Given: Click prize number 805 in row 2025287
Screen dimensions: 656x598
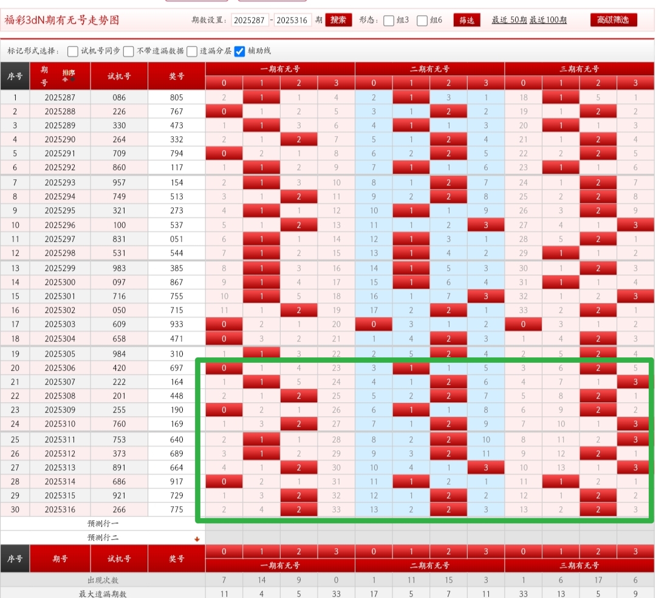Looking at the screenshot, I should (x=177, y=97).
